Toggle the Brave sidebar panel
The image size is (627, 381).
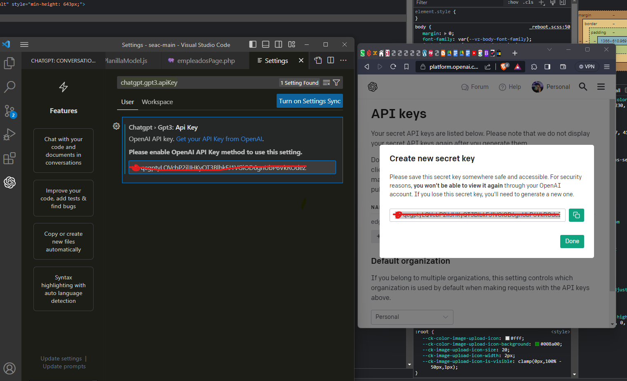[547, 67]
